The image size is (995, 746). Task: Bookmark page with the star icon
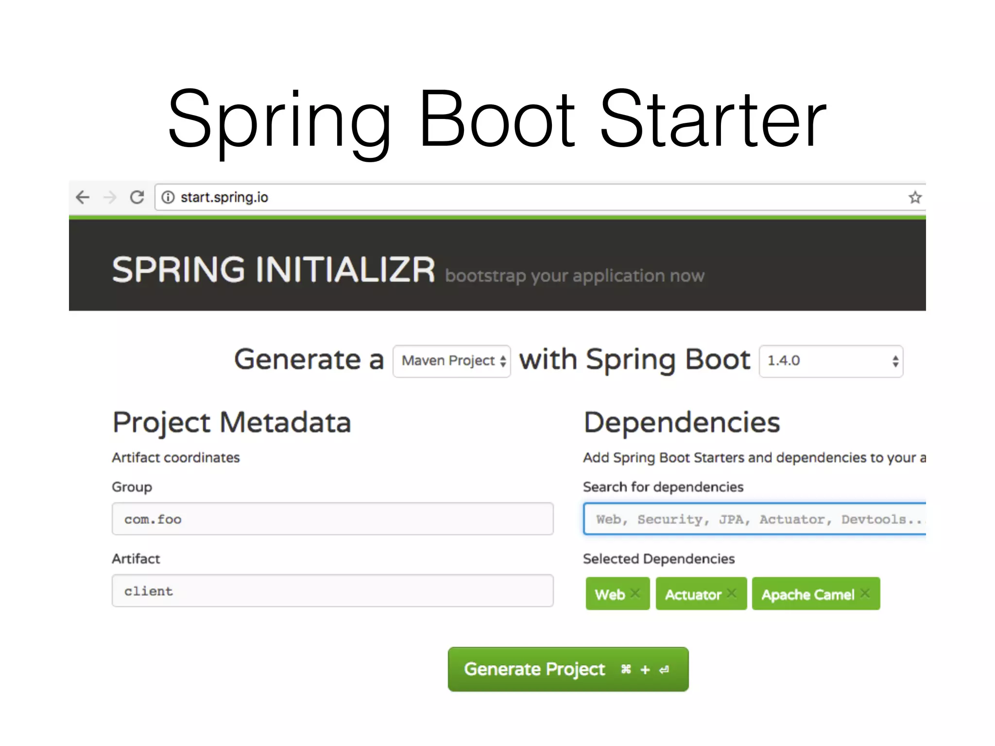point(915,198)
